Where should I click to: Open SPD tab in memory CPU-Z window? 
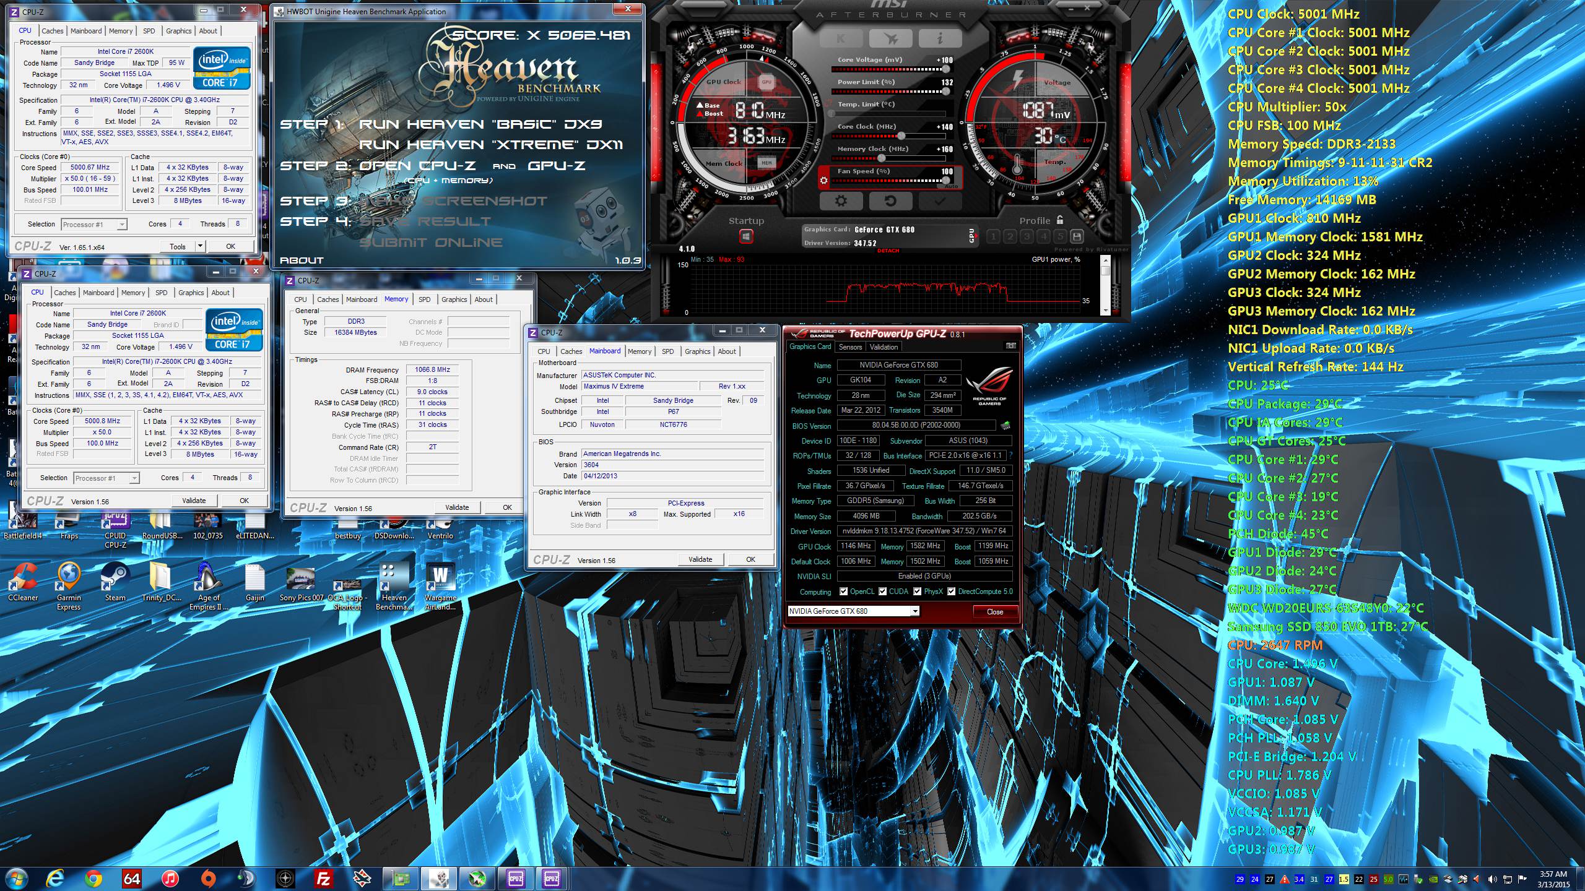pos(424,299)
